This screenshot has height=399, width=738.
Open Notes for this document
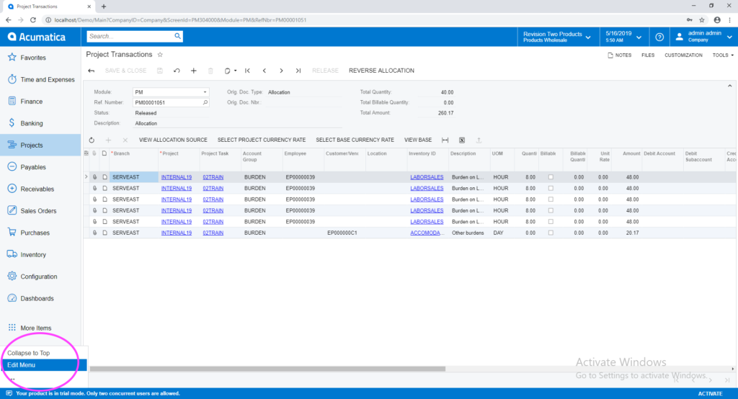point(619,55)
